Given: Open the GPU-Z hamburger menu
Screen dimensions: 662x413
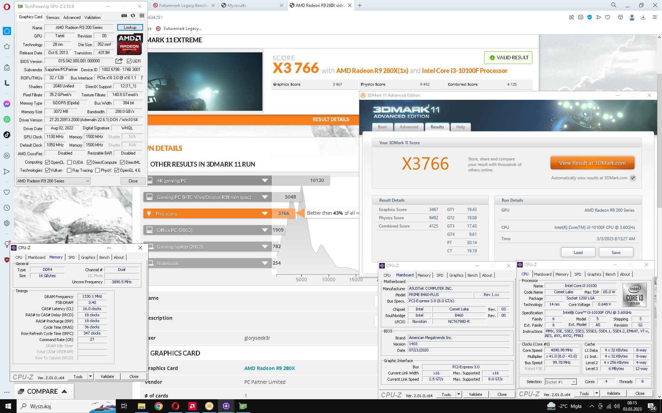Looking at the screenshot, I should coord(142,16).
